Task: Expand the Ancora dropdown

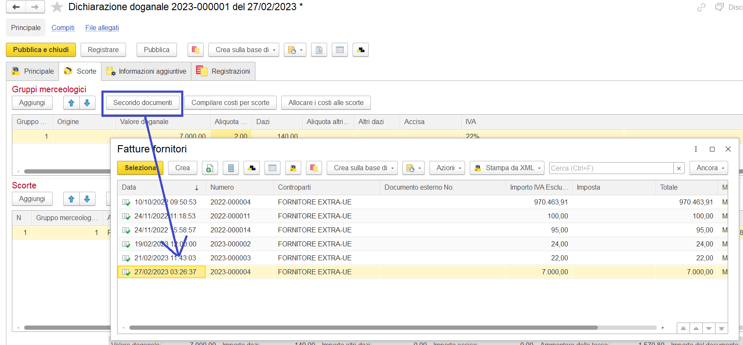Action: (709, 168)
